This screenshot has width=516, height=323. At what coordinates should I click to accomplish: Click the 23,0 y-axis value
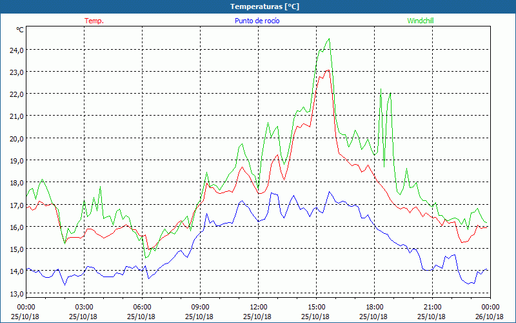(x=17, y=72)
